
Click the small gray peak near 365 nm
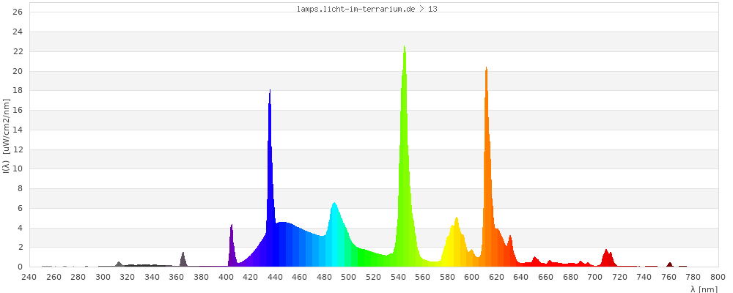click(183, 260)
